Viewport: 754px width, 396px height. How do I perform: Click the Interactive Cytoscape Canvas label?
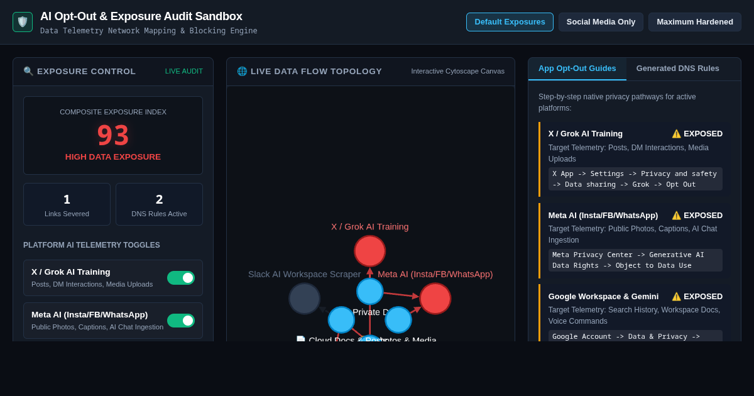[x=458, y=71]
